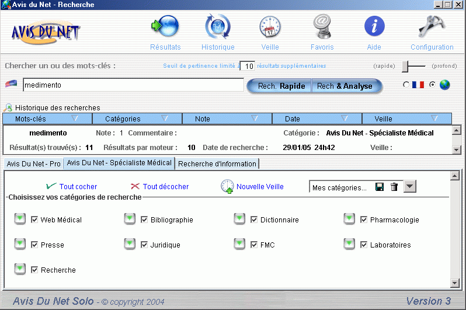The image size is (466, 310).
Task: Click history list scroll up arrow
Action: click(457, 130)
